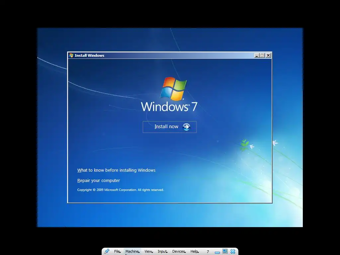The height and width of the screenshot is (255, 340).
Task: Click the Install Windows title text
Action: 89,55
